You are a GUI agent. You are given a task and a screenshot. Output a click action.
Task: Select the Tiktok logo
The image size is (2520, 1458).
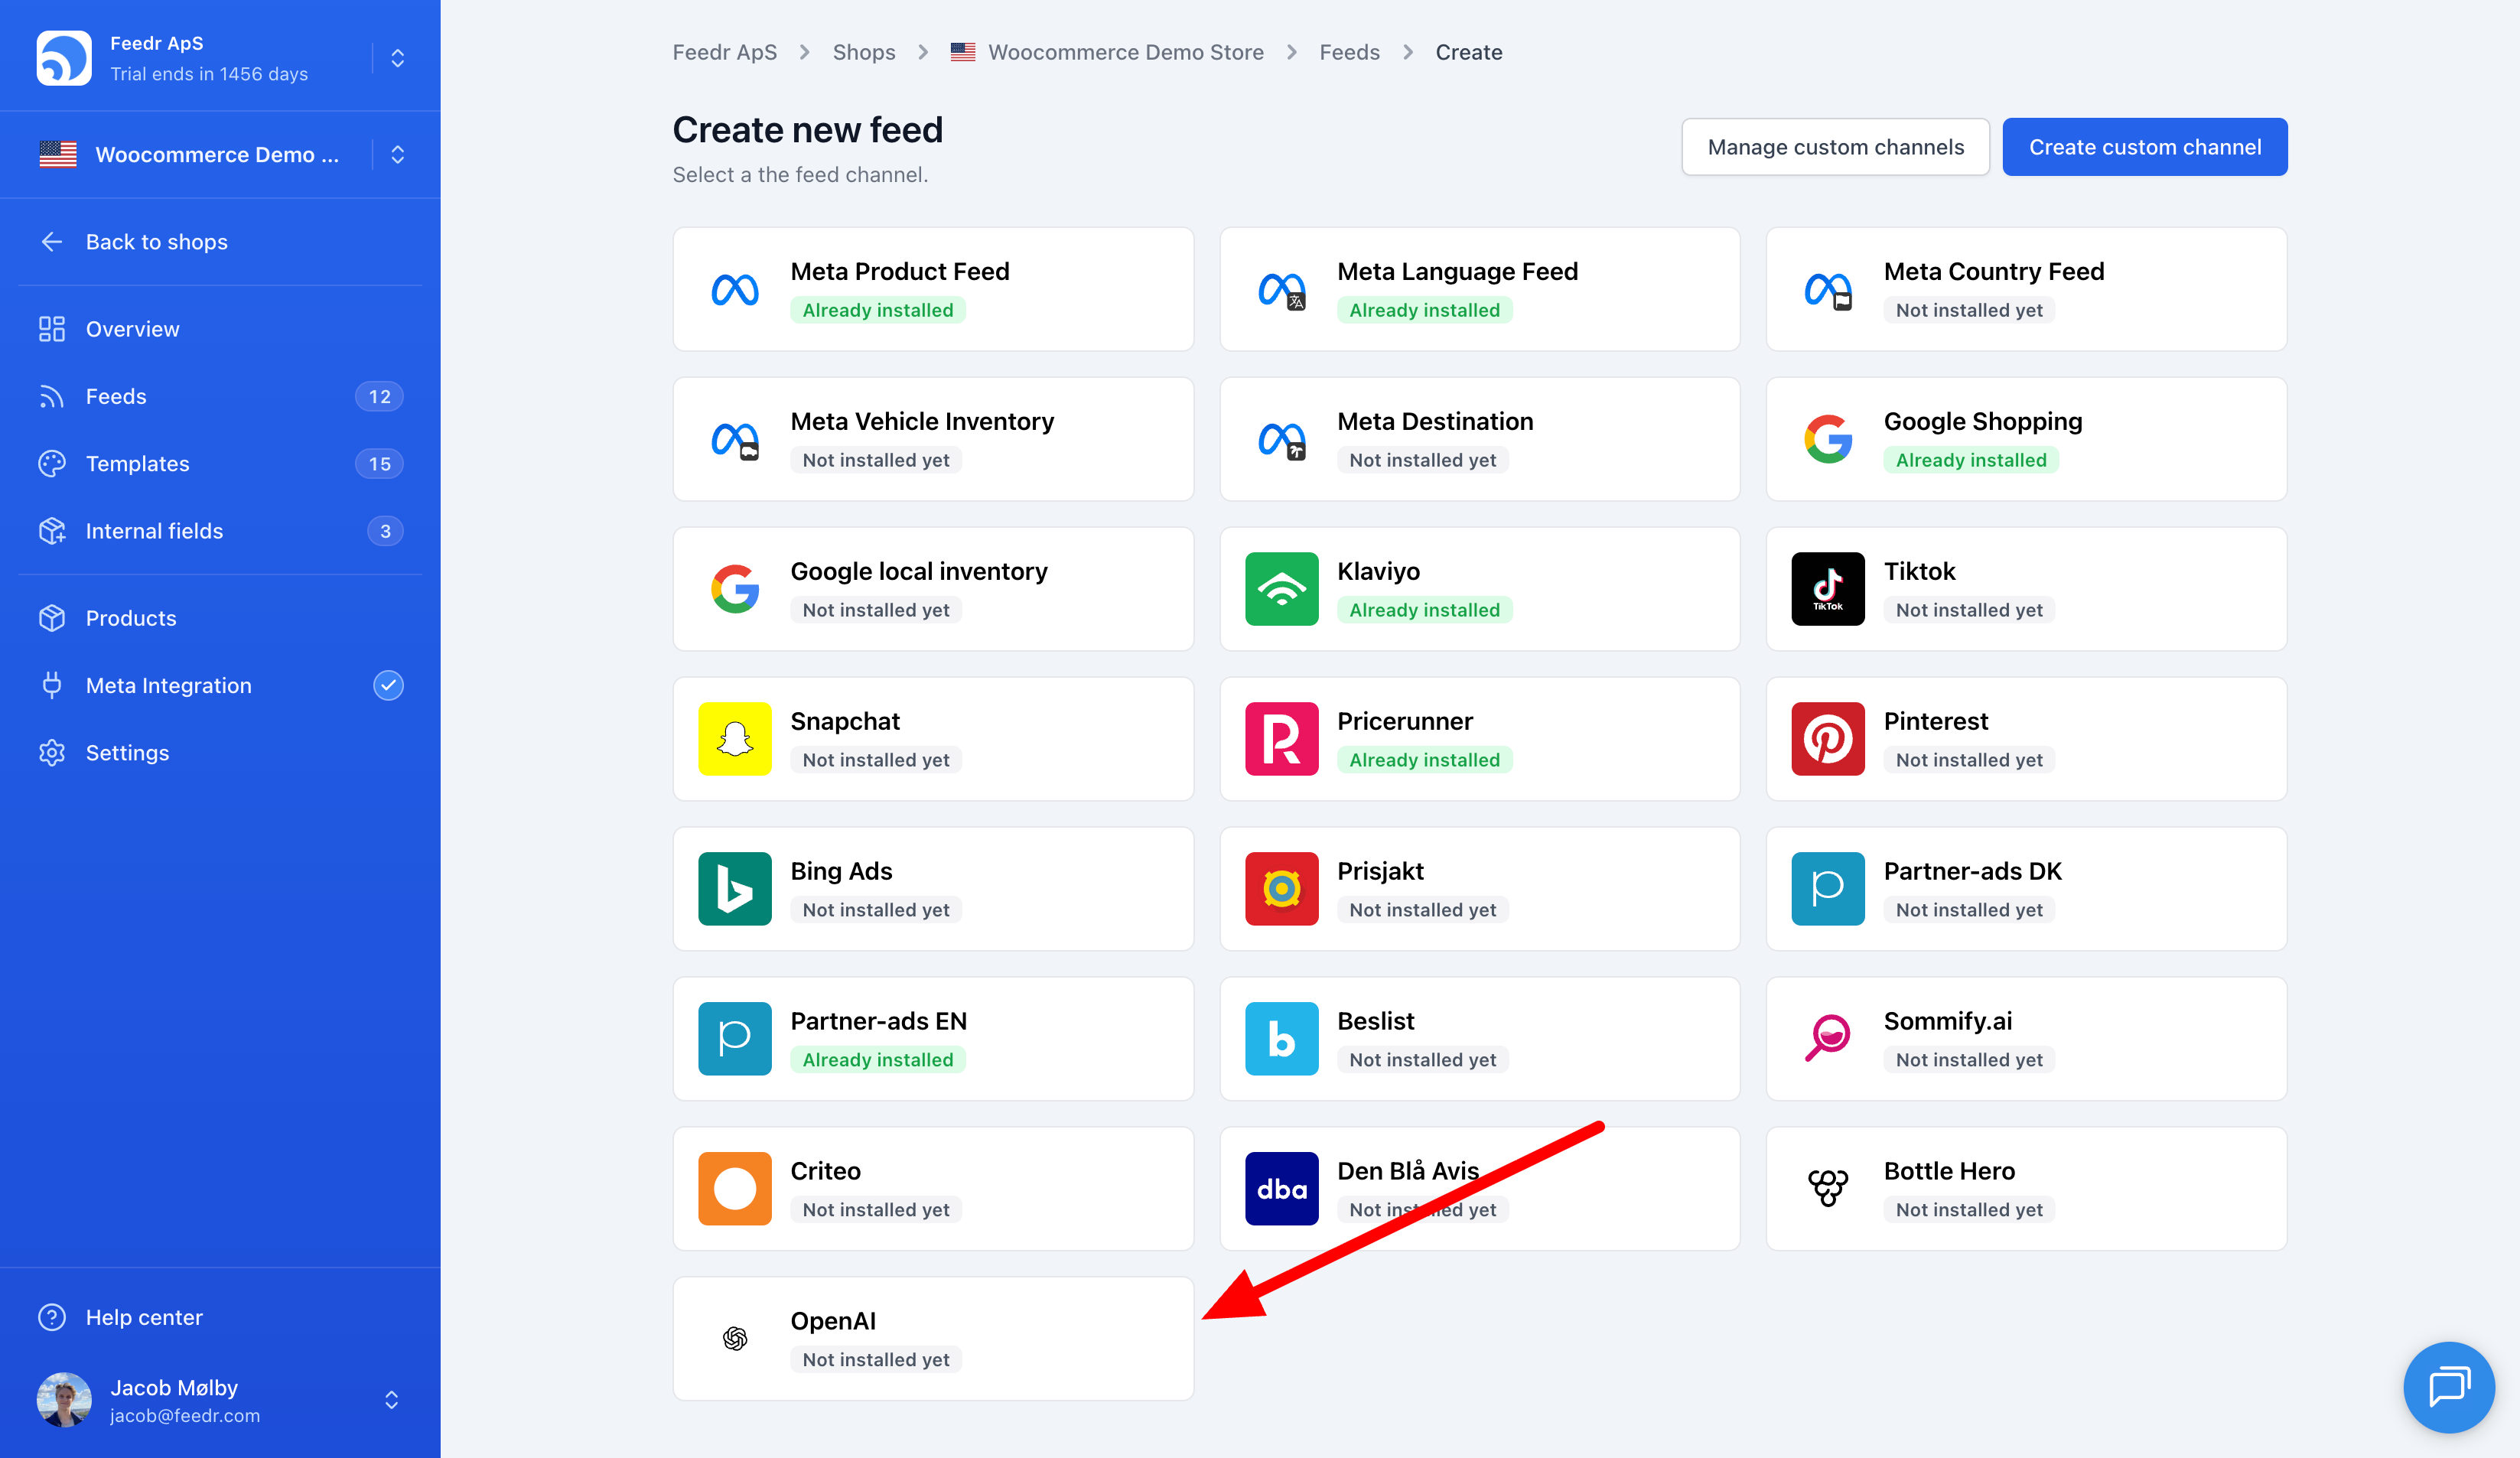pyautogui.click(x=1828, y=589)
